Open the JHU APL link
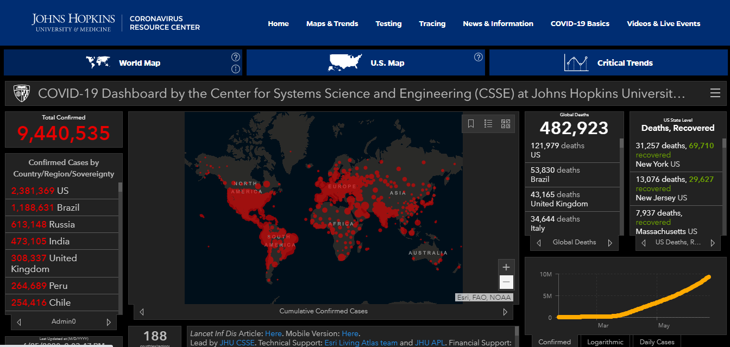This screenshot has width=730, height=347. pos(429,343)
